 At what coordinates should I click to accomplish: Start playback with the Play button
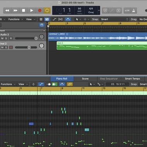(x=32, y=10)
